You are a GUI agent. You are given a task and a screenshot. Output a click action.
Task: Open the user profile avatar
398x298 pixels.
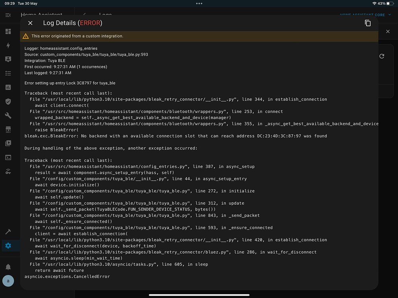click(8, 281)
